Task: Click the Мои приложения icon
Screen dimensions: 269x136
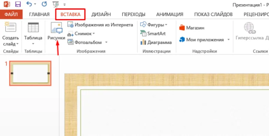Action: (x=182, y=40)
